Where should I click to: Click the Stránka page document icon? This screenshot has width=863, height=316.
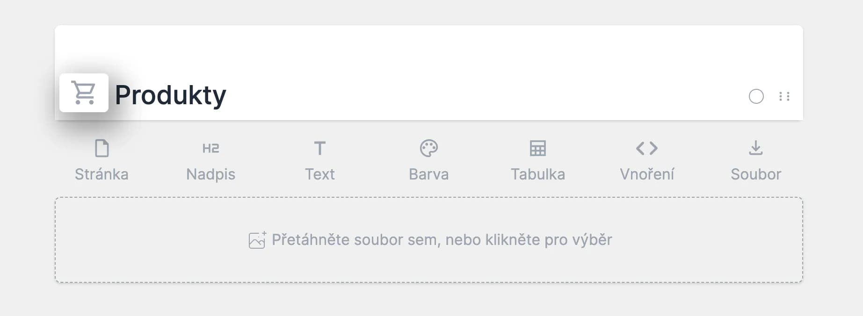[102, 148]
